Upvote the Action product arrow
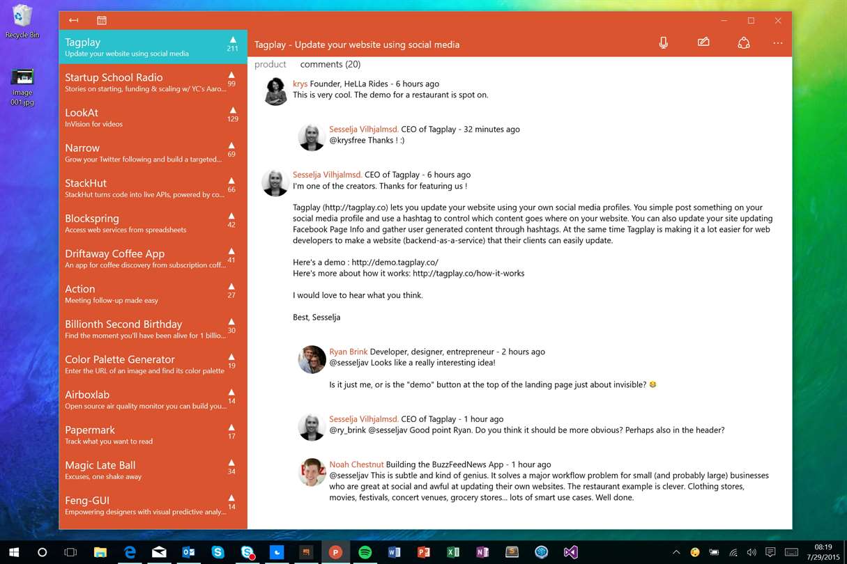The image size is (847, 564). pyautogui.click(x=232, y=286)
